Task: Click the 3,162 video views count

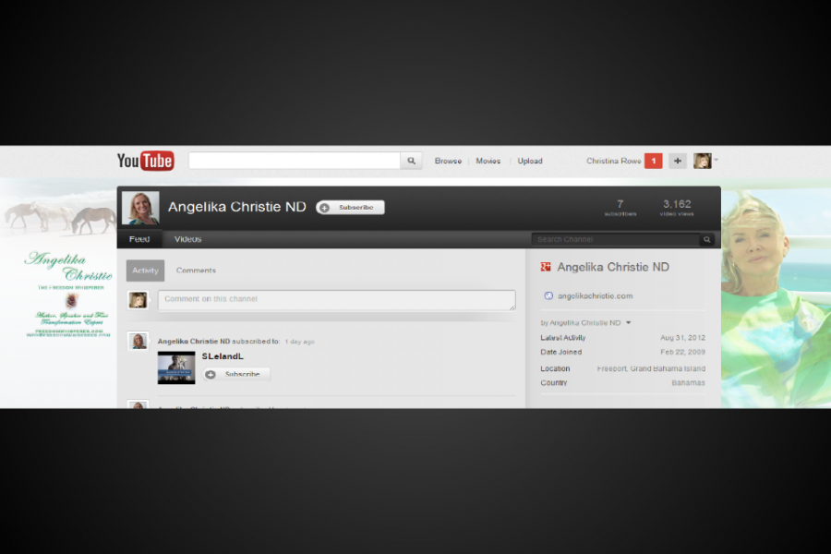Action: (677, 207)
